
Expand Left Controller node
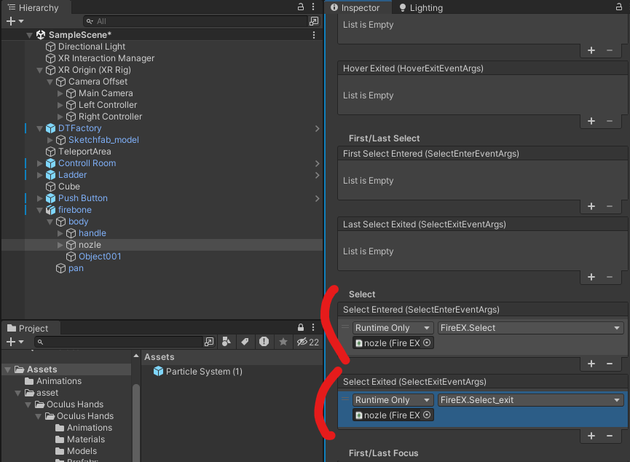point(60,105)
